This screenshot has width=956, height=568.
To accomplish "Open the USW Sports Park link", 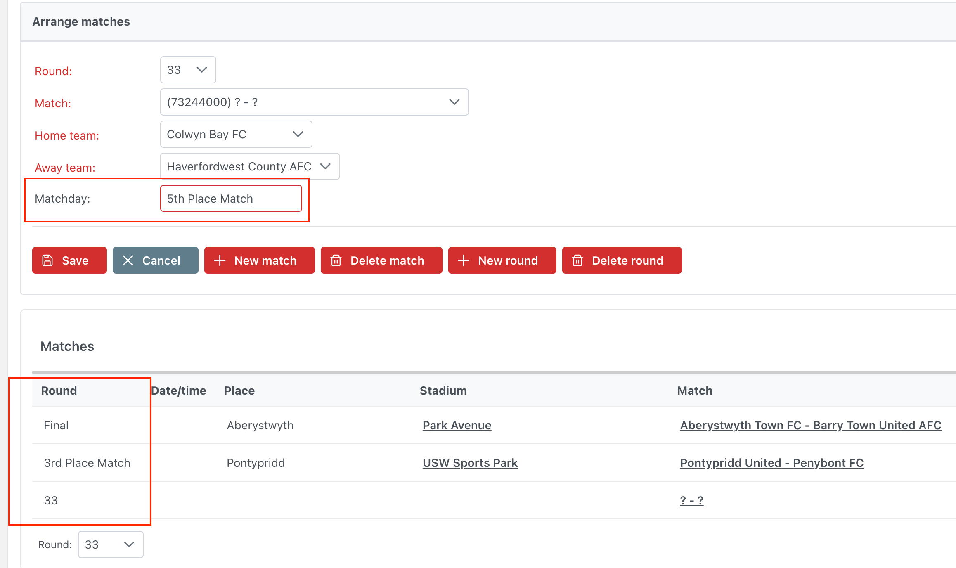I will pyautogui.click(x=470, y=463).
